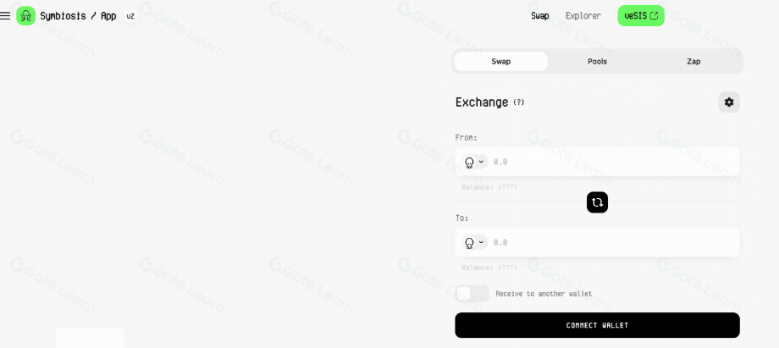This screenshot has height=348, width=779.
Task: Click the Symbiosis / App title text
Action: click(x=78, y=15)
